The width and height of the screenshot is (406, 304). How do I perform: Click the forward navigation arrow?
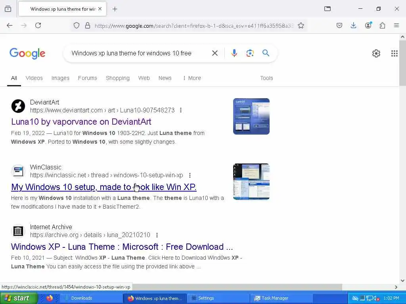[x=24, y=25]
